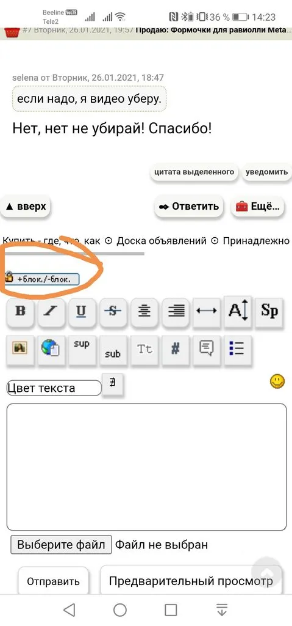Open smiley emoticon picker
This screenshot has height=626, width=292.
coord(277,381)
